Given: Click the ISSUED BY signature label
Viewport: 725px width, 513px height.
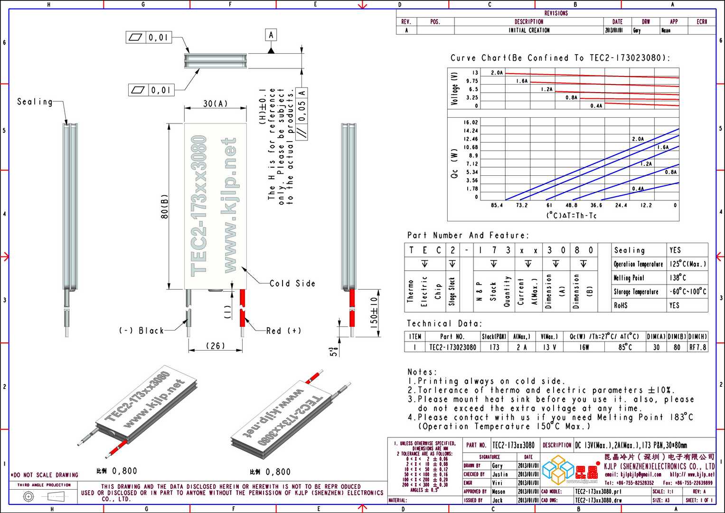Looking at the screenshot, I should point(473,500).
